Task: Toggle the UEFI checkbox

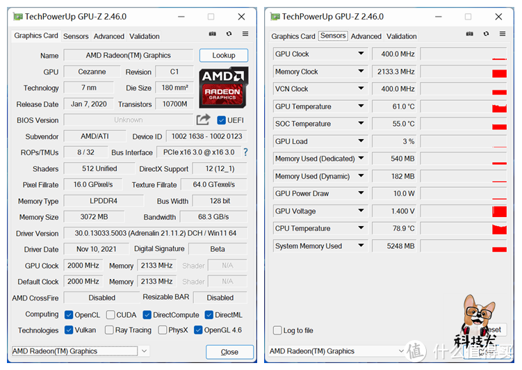Action: 222,120
